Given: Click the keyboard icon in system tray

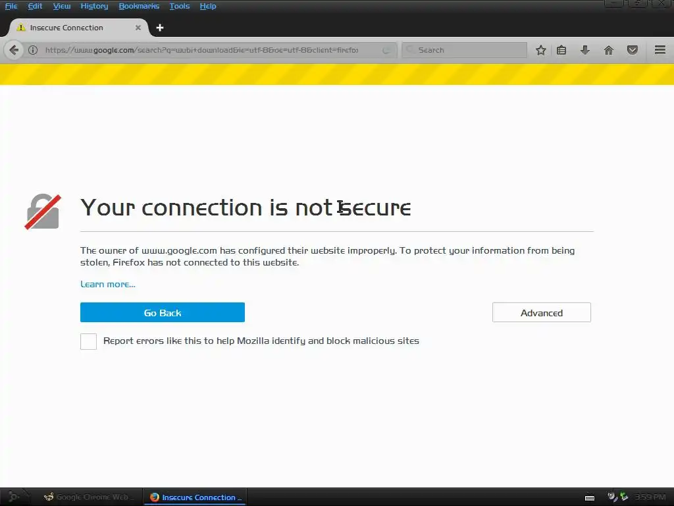Looking at the screenshot, I should 590,497.
